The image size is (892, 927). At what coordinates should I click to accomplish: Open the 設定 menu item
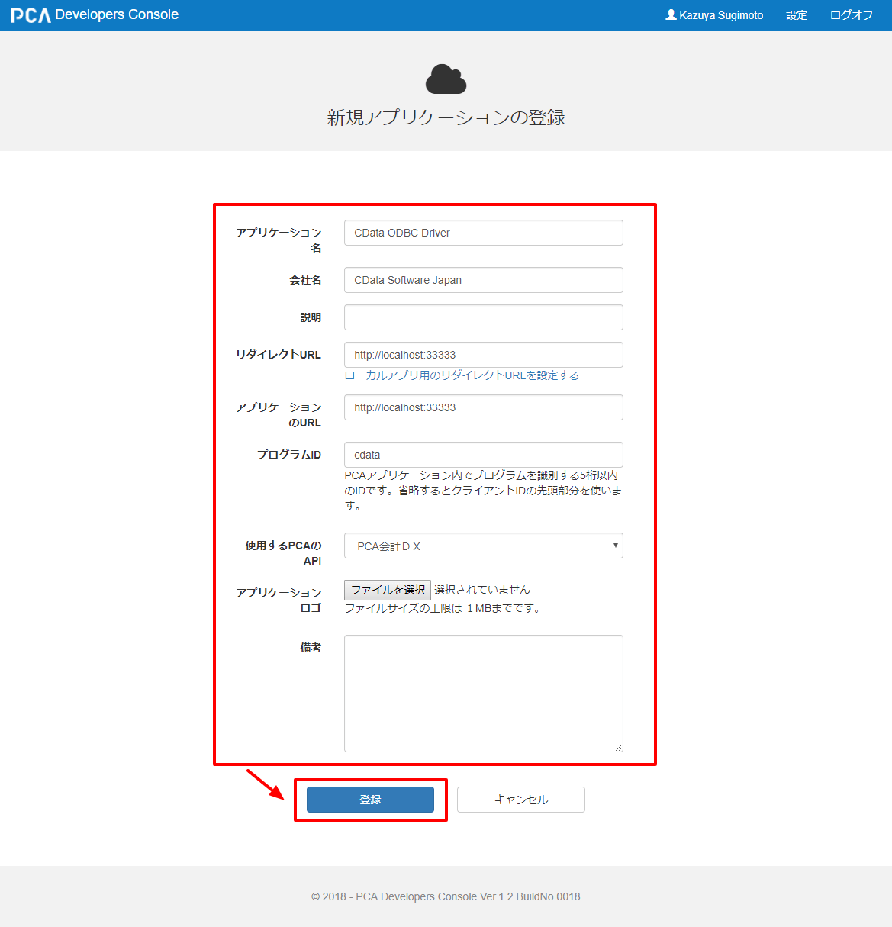[797, 15]
